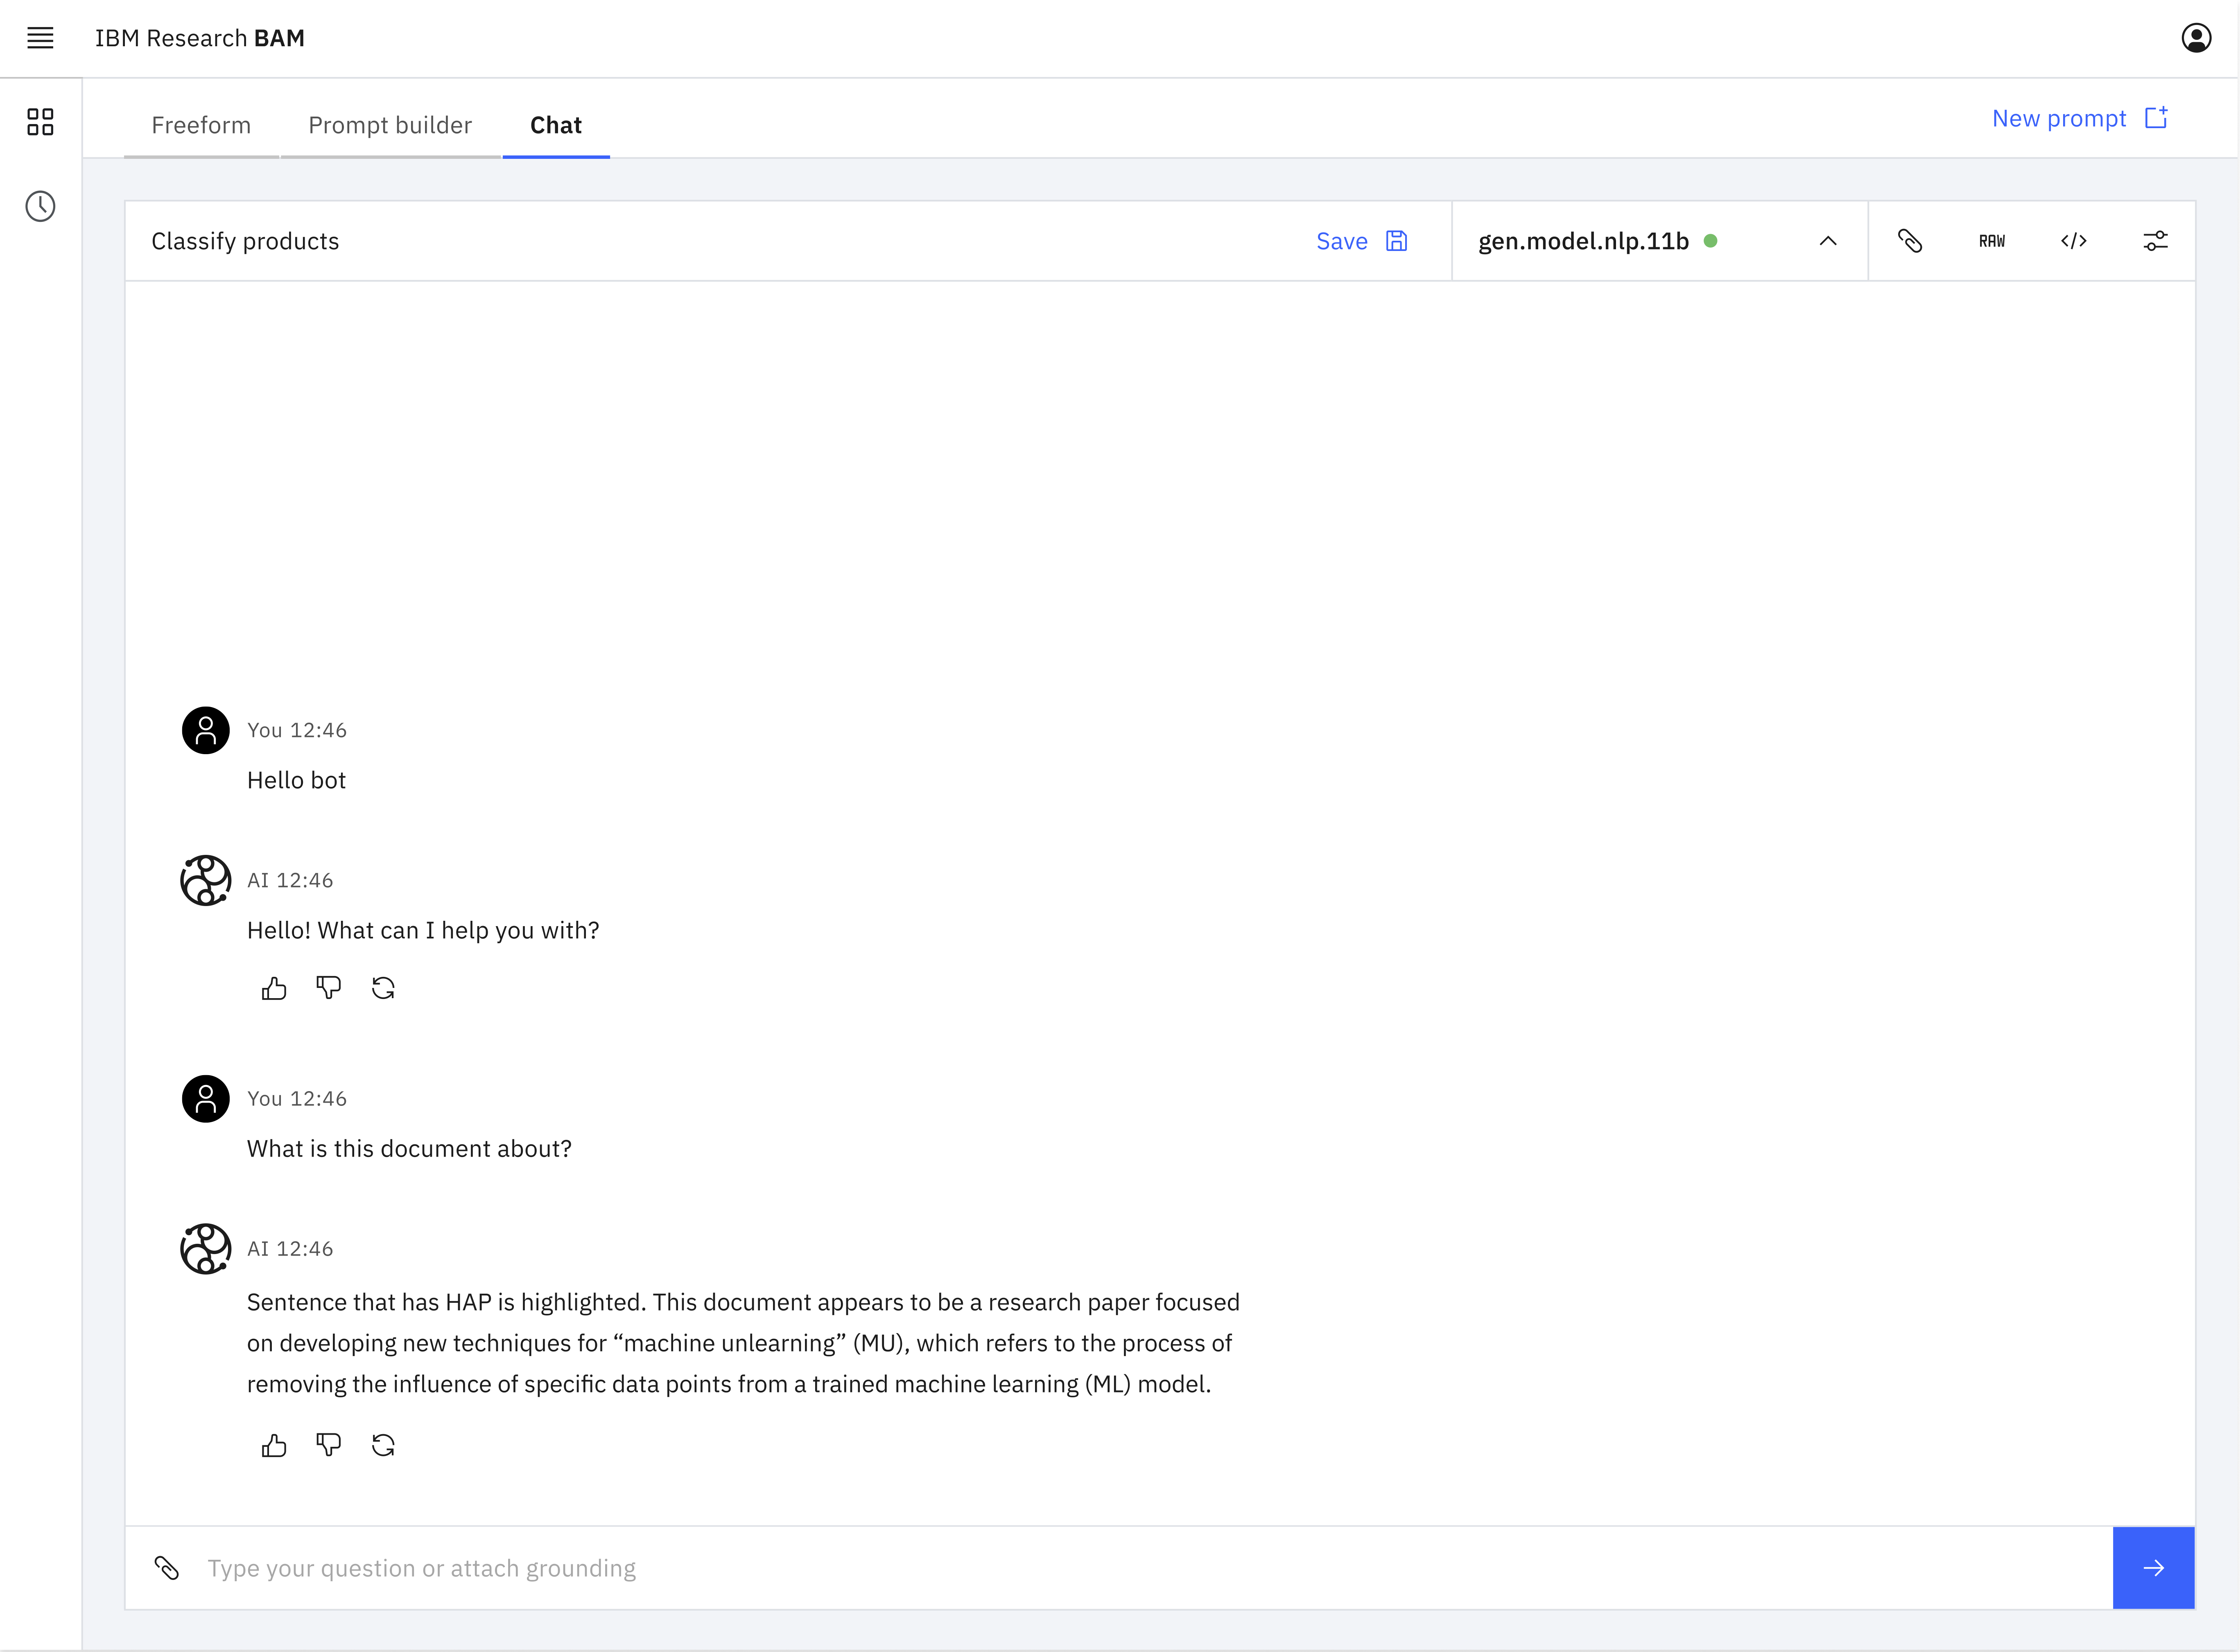Switch to the Freeform tab

[x=201, y=125]
